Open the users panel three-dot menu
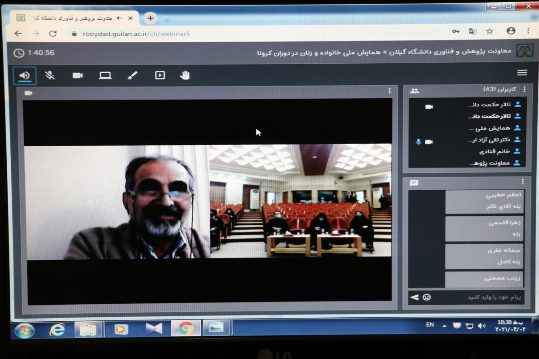The image size is (539, 359). 524,90
